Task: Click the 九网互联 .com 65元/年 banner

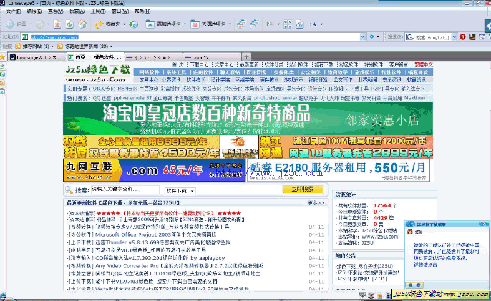Action: [x=154, y=170]
